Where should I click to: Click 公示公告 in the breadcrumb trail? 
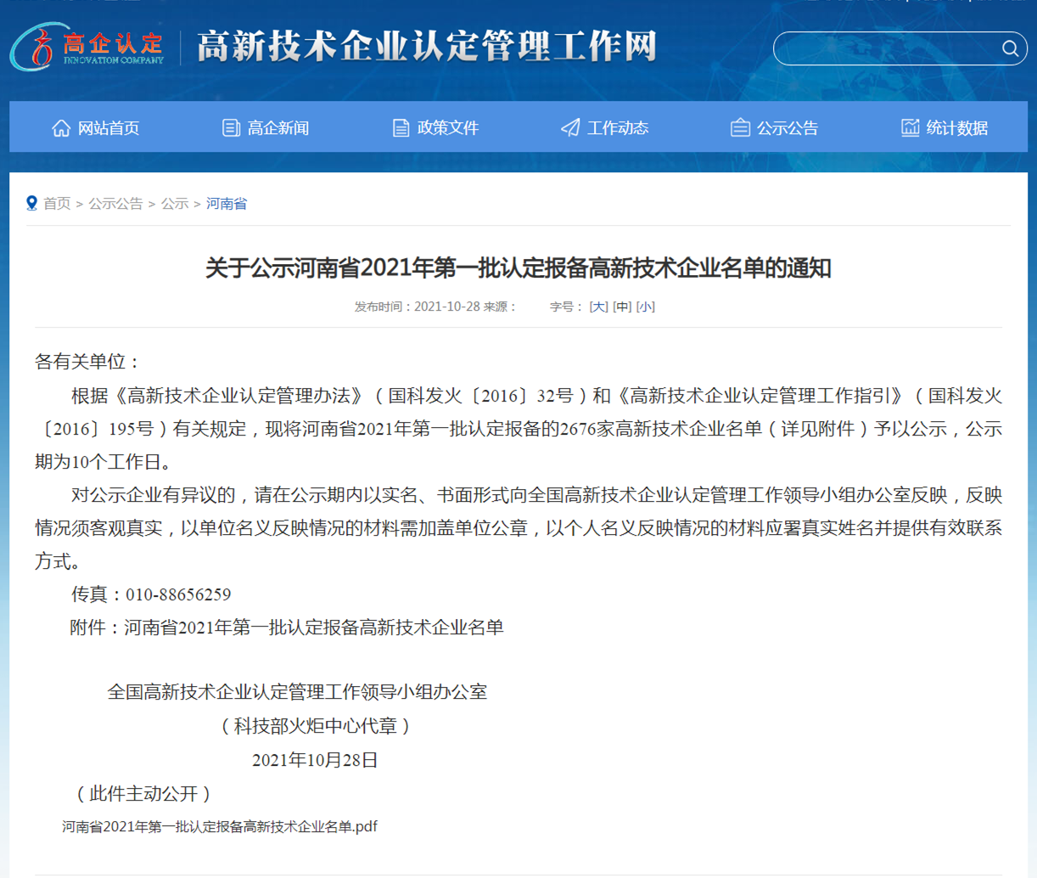115,204
